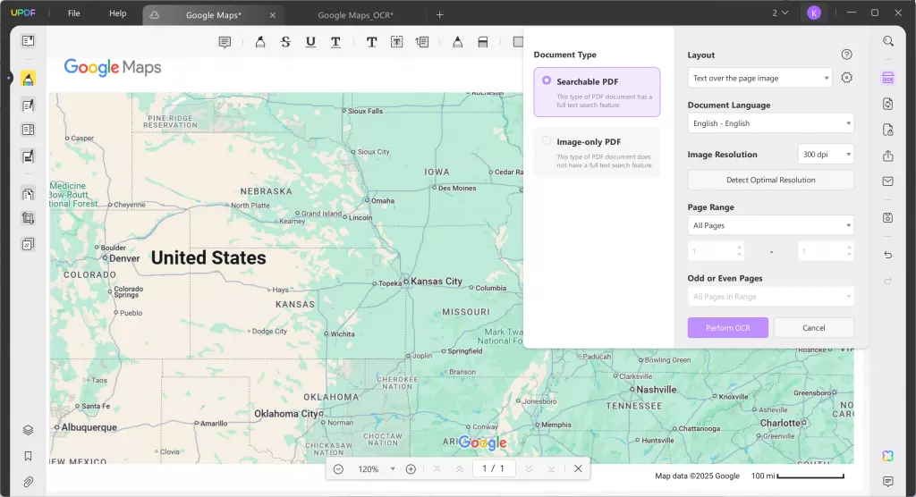Switch to Google Maps_OCR tab
Screen dimensions: 916x497
(x=355, y=15)
